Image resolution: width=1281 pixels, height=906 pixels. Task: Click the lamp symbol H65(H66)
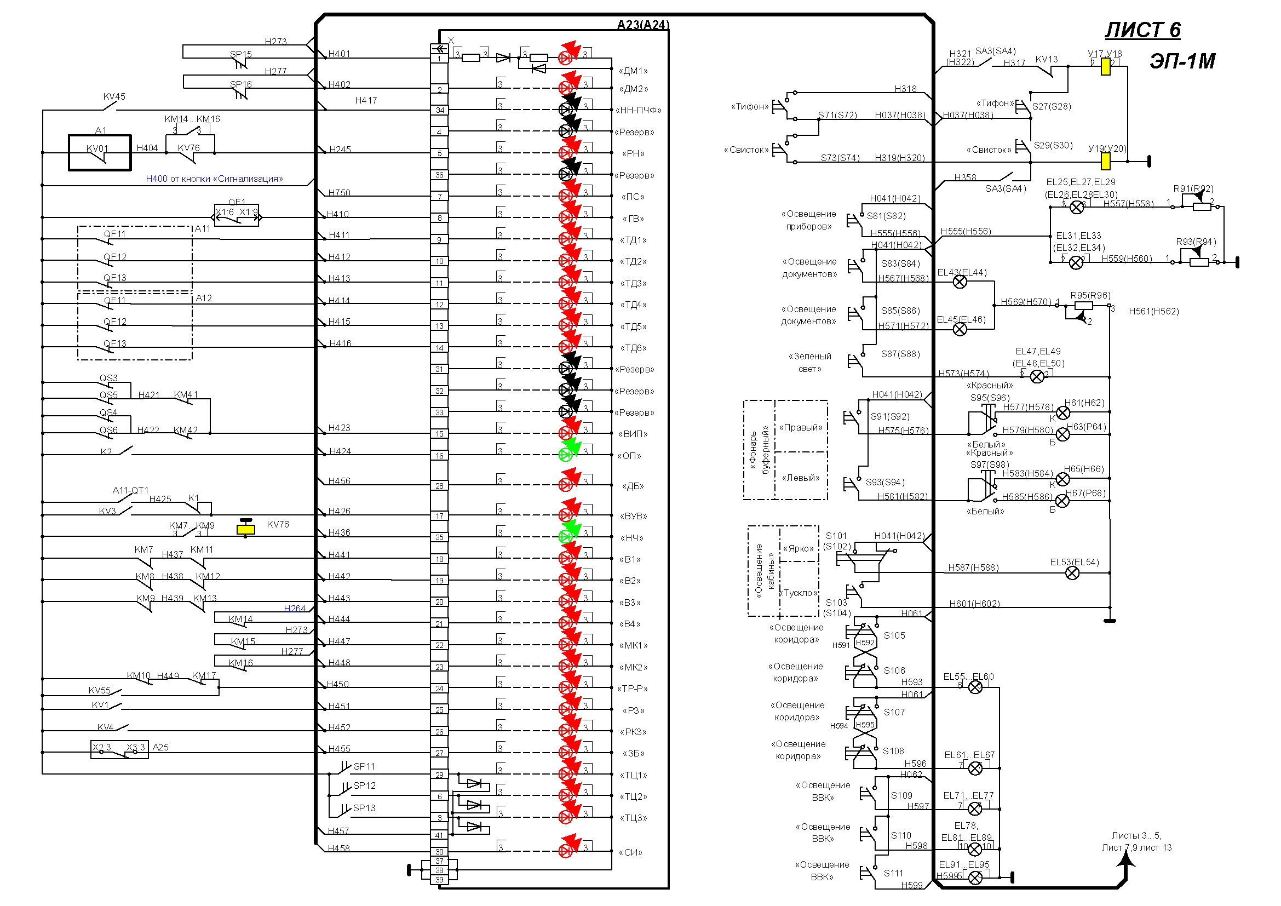coord(1063,479)
